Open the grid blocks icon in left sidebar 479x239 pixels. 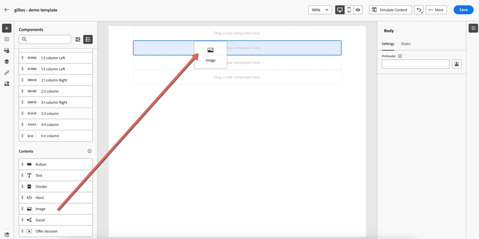click(7, 84)
